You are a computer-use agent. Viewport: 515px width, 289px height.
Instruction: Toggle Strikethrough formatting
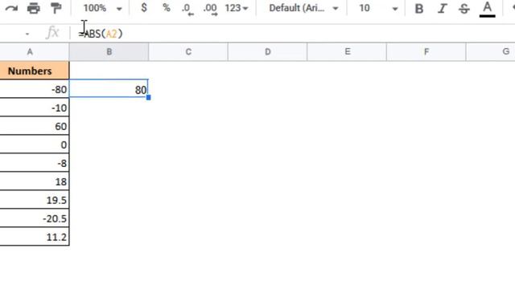pos(464,9)
